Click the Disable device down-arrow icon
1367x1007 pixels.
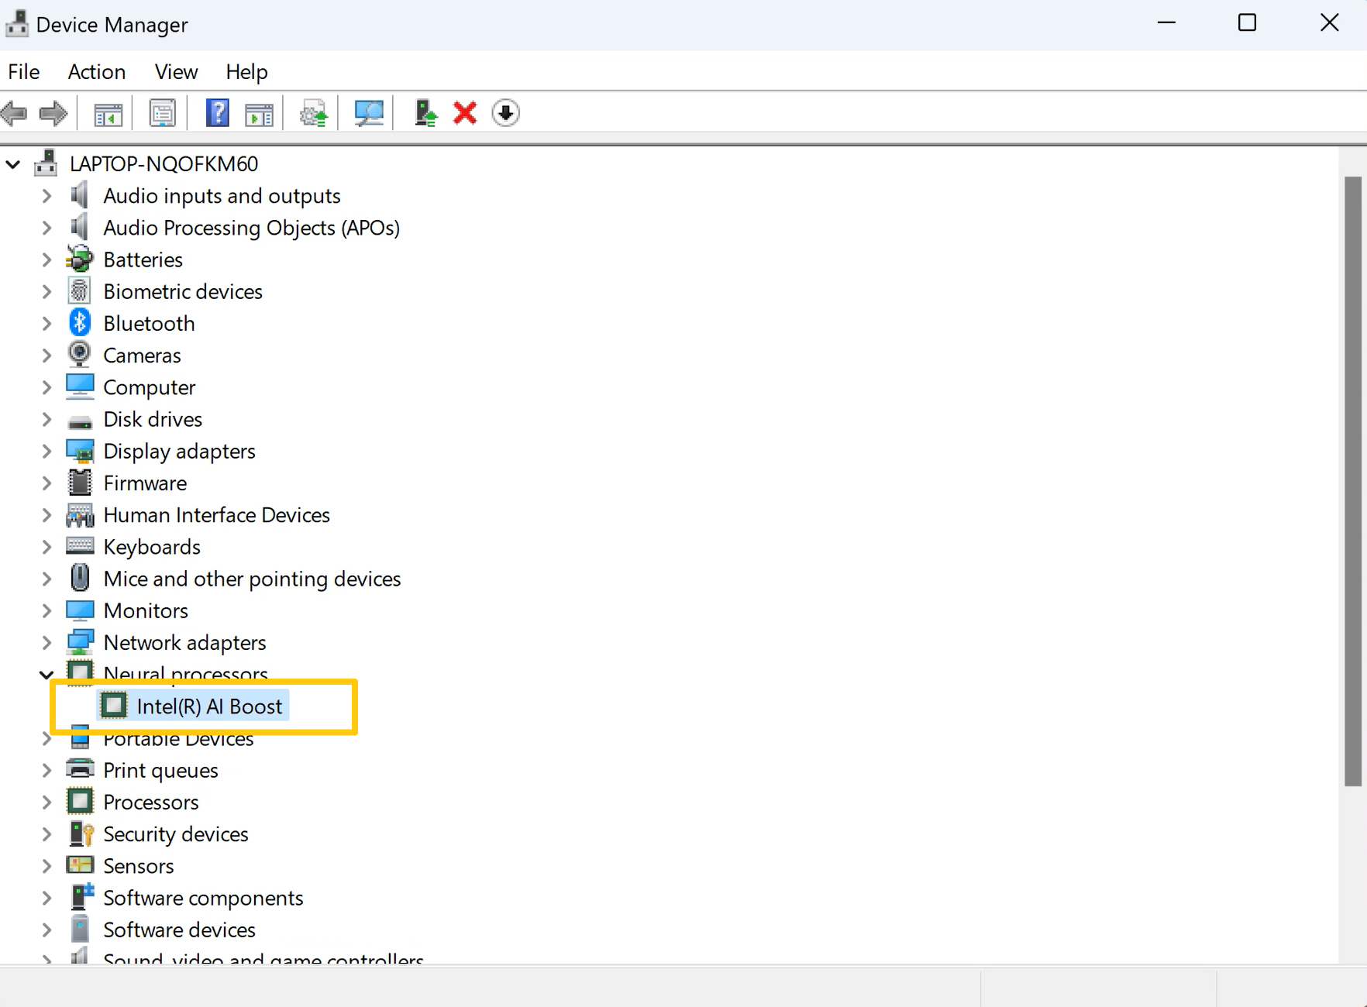coord(505,113)
